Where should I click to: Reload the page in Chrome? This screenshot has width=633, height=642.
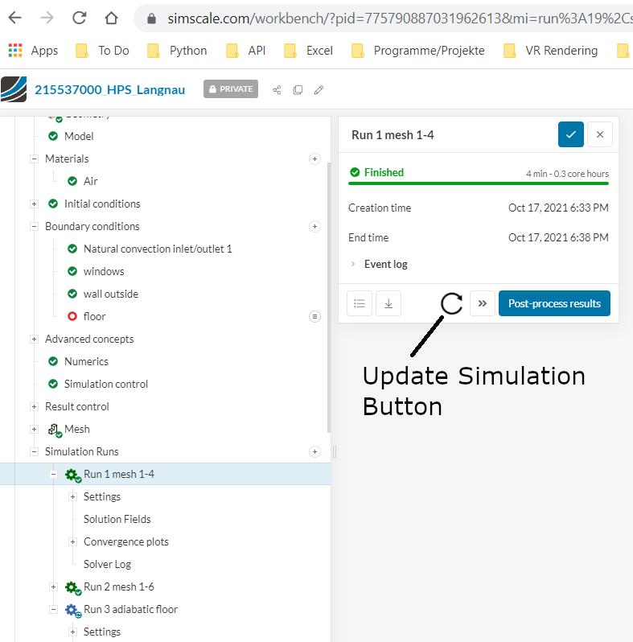[79, 18]
